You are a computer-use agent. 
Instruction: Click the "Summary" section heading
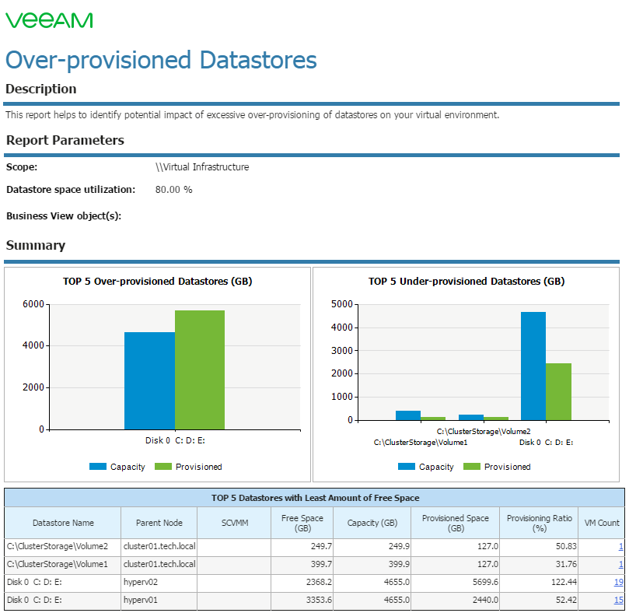(36, 245)
